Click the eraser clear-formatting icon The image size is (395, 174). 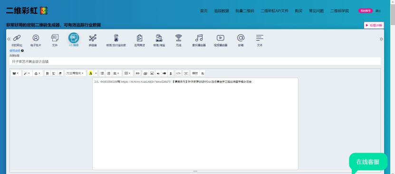coord(60,73)
